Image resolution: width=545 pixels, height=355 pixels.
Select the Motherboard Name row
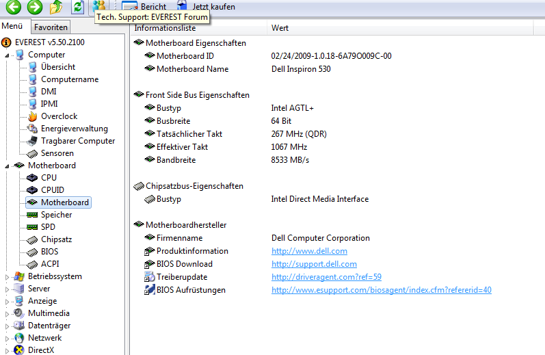tap(237, 69)
